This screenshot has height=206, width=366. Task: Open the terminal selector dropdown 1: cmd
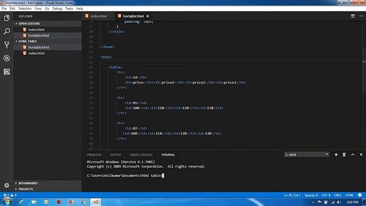click(x=307, y=154)
